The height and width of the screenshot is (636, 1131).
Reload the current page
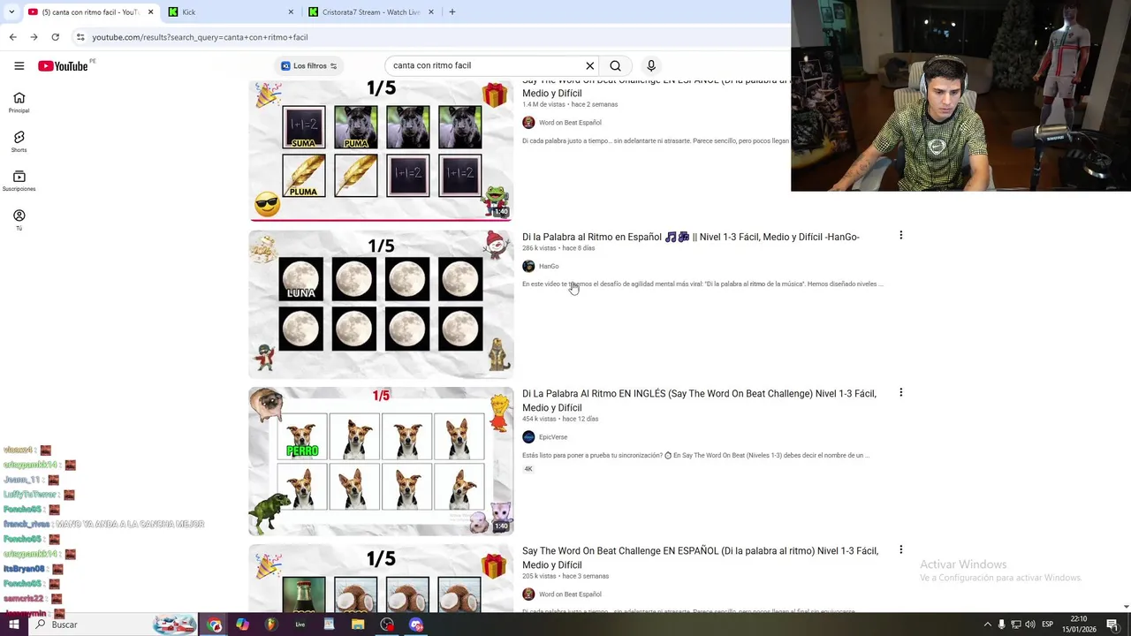click(55, 37)
